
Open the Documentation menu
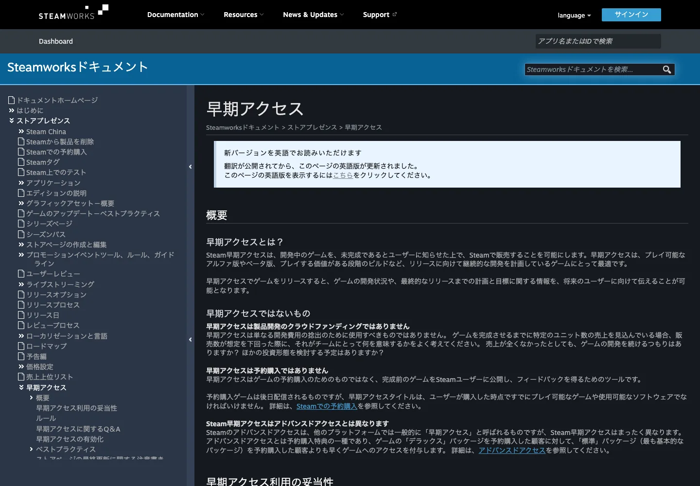[175, 15]
